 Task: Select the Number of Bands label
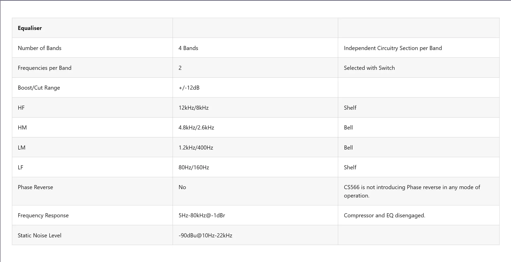40,48
